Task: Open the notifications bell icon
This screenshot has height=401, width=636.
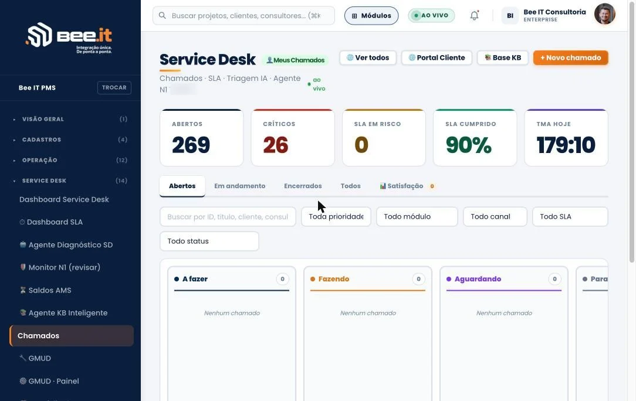Action: (474, 16)
